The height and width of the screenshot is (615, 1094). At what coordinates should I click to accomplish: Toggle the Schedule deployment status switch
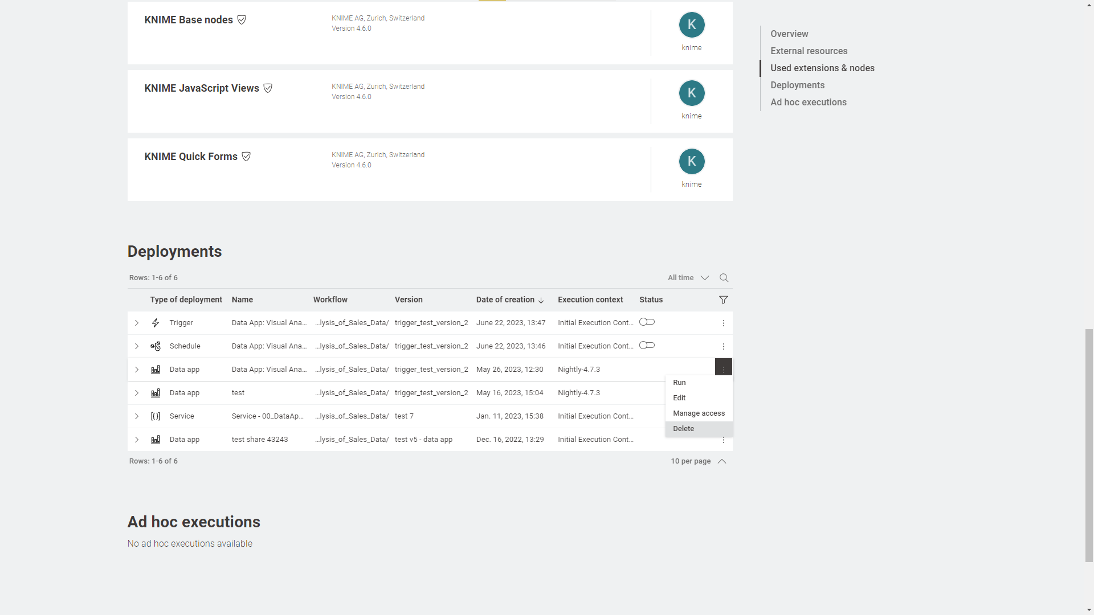point(647,346)
